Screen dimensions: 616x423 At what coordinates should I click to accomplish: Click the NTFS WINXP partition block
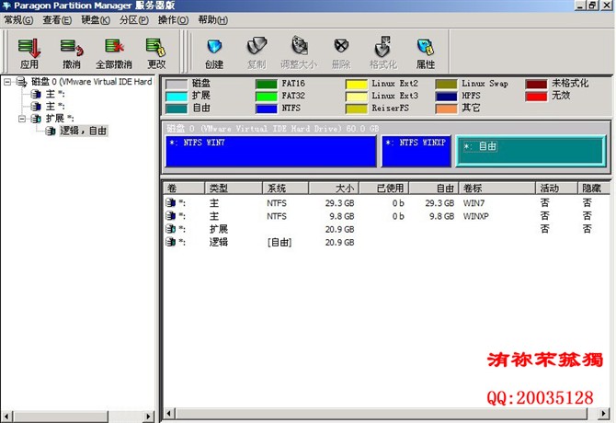coord(416,151)
